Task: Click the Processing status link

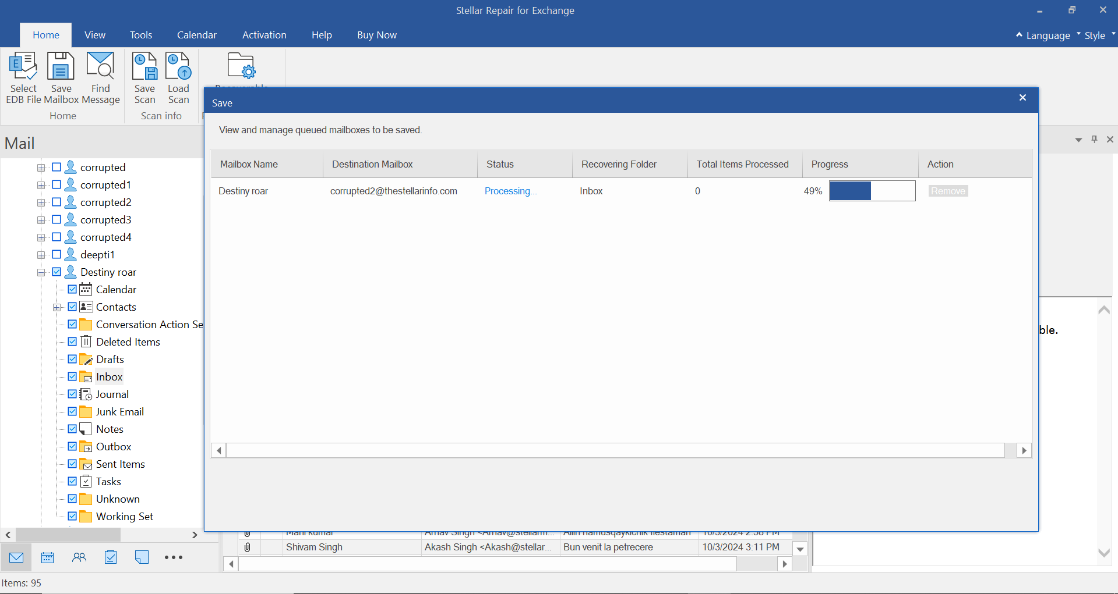Action: (x=510, y=191)
